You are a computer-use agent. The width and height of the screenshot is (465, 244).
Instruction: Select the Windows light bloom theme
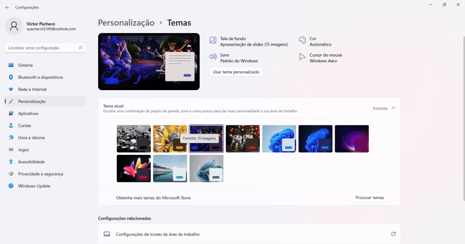click(x=279, y=139)
